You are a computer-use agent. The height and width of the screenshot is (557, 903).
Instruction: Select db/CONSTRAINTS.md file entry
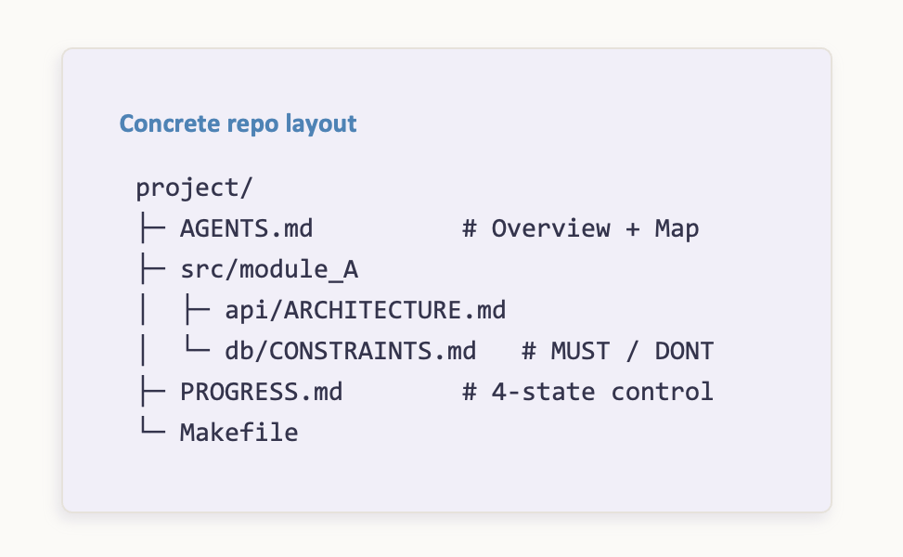tap(350, 351)
